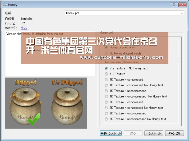Click the Texture size (choose one) label
The width and height of the screenshot is (189, 141).
(x=122, y=62)
